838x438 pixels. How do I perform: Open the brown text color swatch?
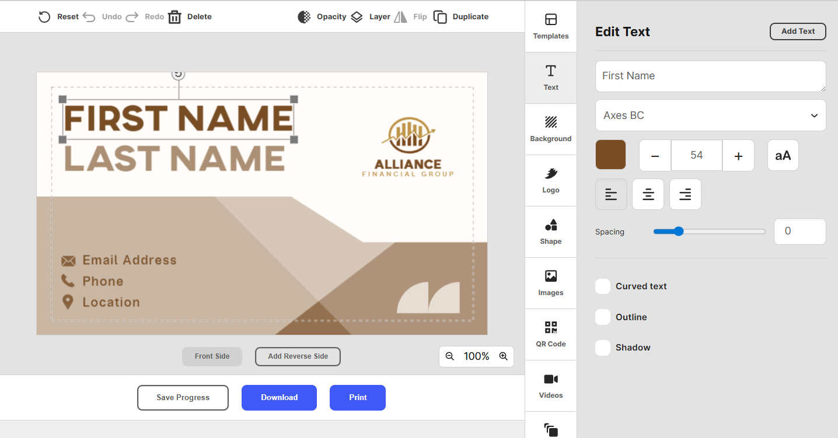[x=610, y=155]
